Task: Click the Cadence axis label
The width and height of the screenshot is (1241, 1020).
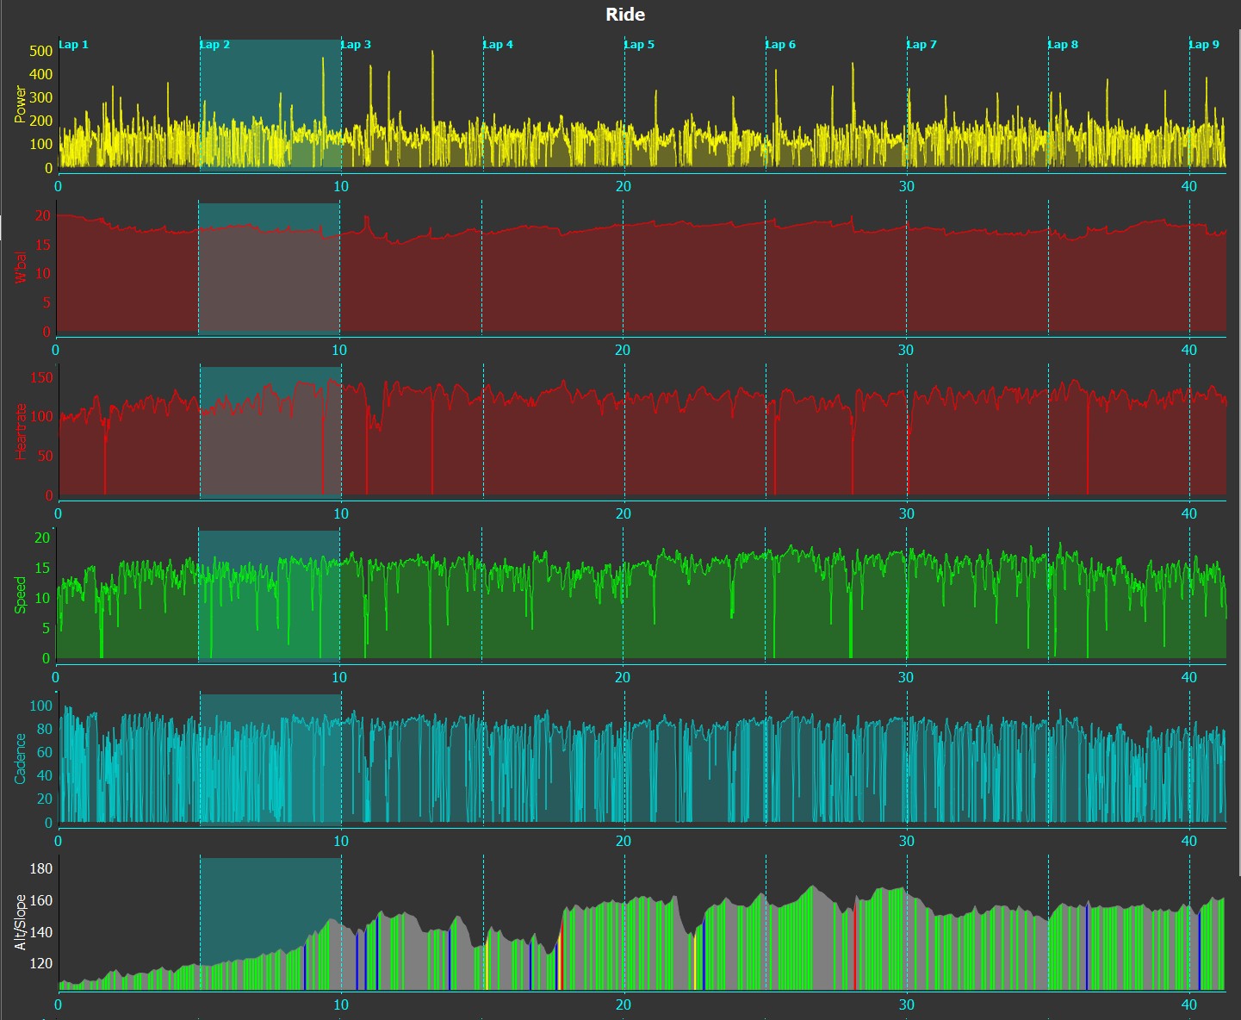Action: click(x=21, y=758)
